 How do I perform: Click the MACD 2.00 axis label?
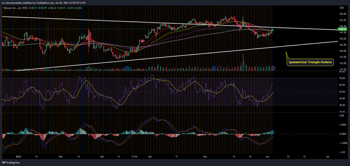tap(342, 116)
